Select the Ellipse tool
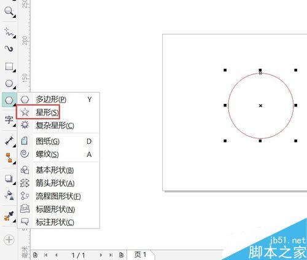307x260 pixels. (9, 84)
